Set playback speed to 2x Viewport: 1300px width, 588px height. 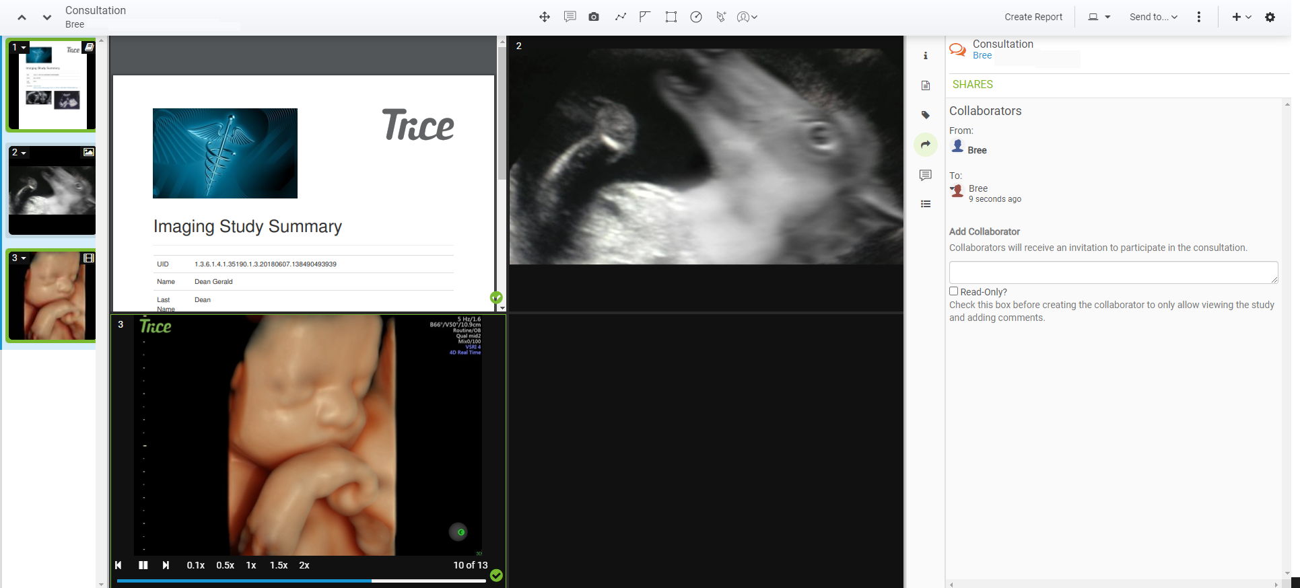click(x=304, y=565)
